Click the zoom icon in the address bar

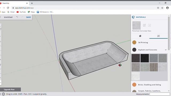158,8
